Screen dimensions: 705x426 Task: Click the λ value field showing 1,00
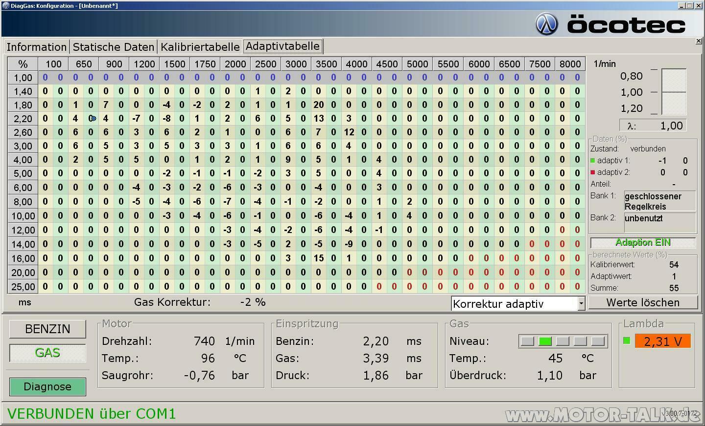[x=653, y=126]
